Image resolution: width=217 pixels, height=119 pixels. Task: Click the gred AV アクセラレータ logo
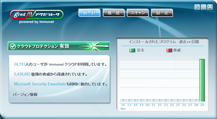point(37,15)
